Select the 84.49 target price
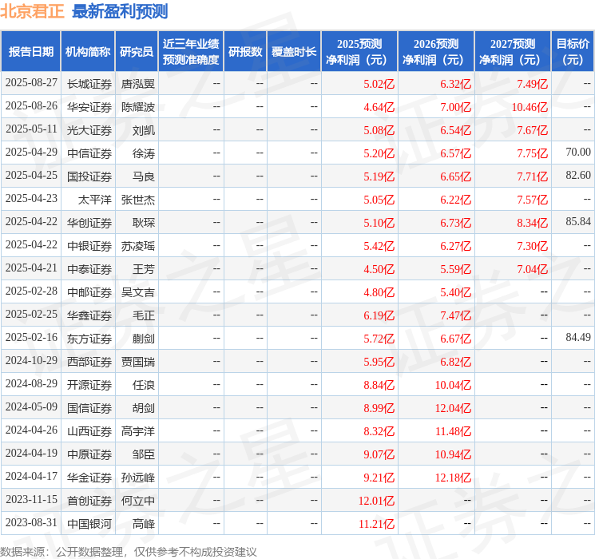This screenshot has width=595, height=559. 578,337
